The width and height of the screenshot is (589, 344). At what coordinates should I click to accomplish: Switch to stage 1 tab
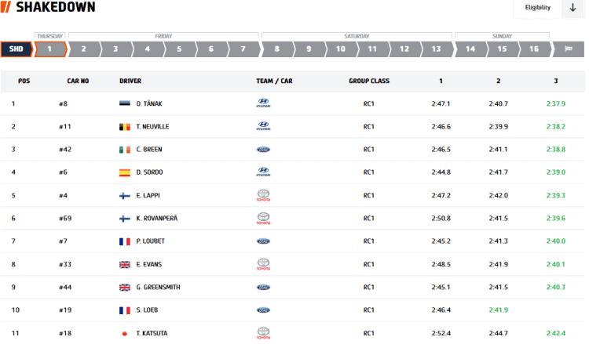coord(49,49)
